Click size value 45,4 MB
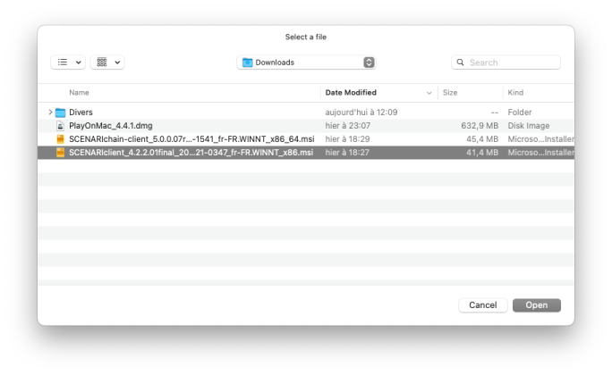Image resolution: width=612 pixels, height=375 pixels. [x=482, y=139]
